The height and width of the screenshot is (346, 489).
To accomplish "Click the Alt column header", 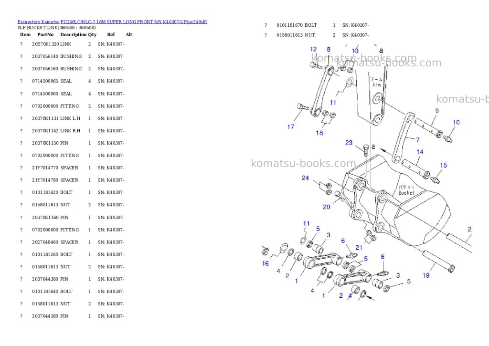I will (129, 34).
